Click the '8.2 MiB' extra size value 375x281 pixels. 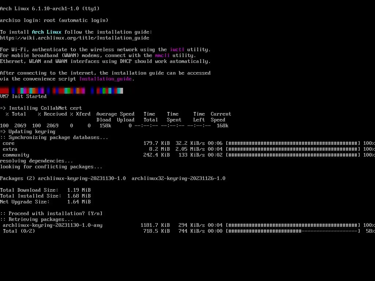pyautogui.click(x=159, y=149)
